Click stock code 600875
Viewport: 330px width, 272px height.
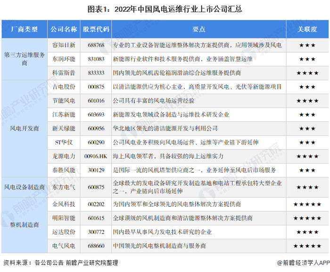coord(96,187)
